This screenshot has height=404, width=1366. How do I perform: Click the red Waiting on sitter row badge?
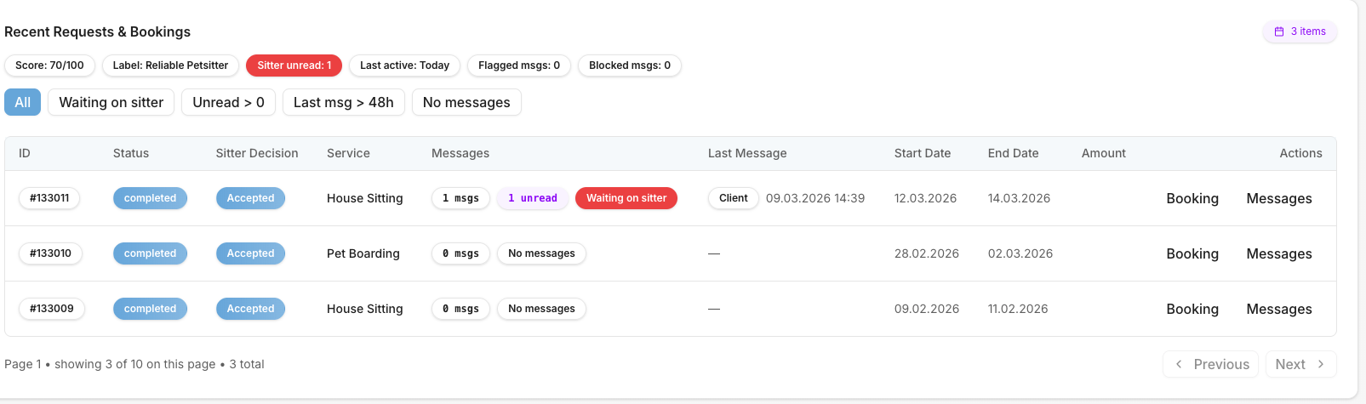point(626,198)
